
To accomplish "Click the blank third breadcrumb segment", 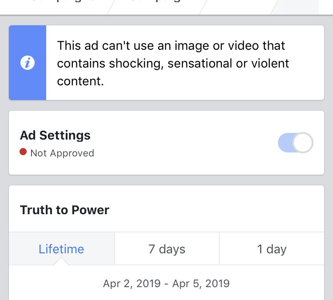I will pyautogui.click(x=240, y=5).
